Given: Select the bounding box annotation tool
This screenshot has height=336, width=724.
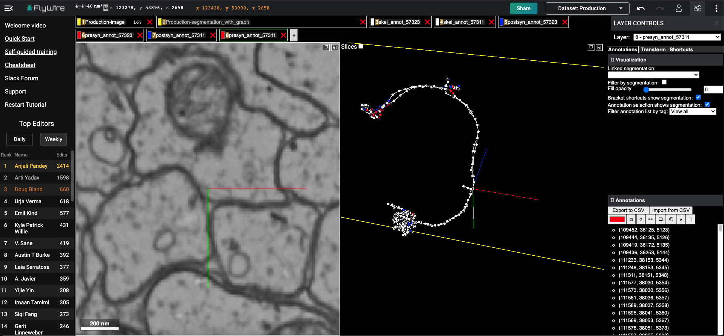Looking at the screenshot, I should pyautogui.click(x=661, y=219).
